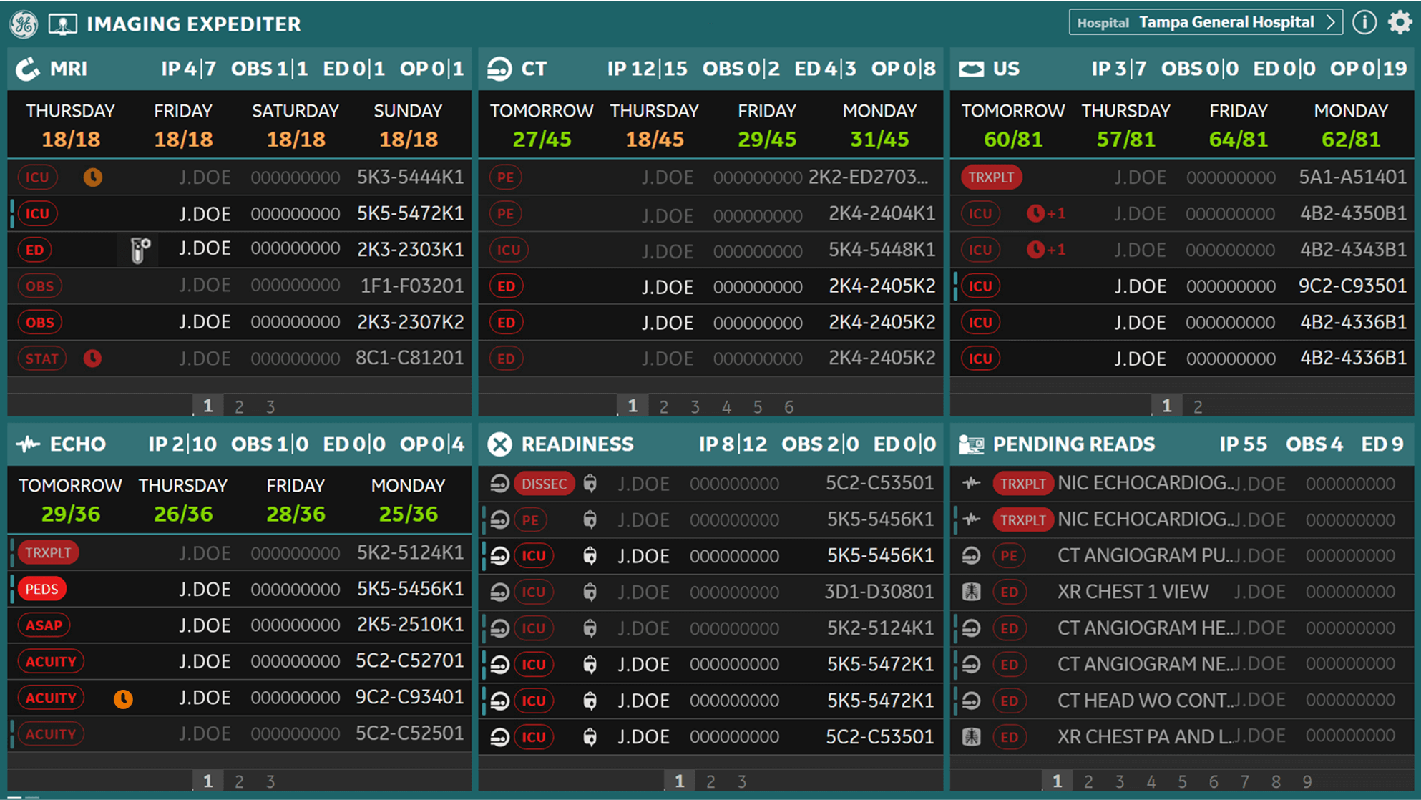Click the red TRXPLT badge in US panel
Viewport: 1421px width, 800px height.
[x=991, y=177]
